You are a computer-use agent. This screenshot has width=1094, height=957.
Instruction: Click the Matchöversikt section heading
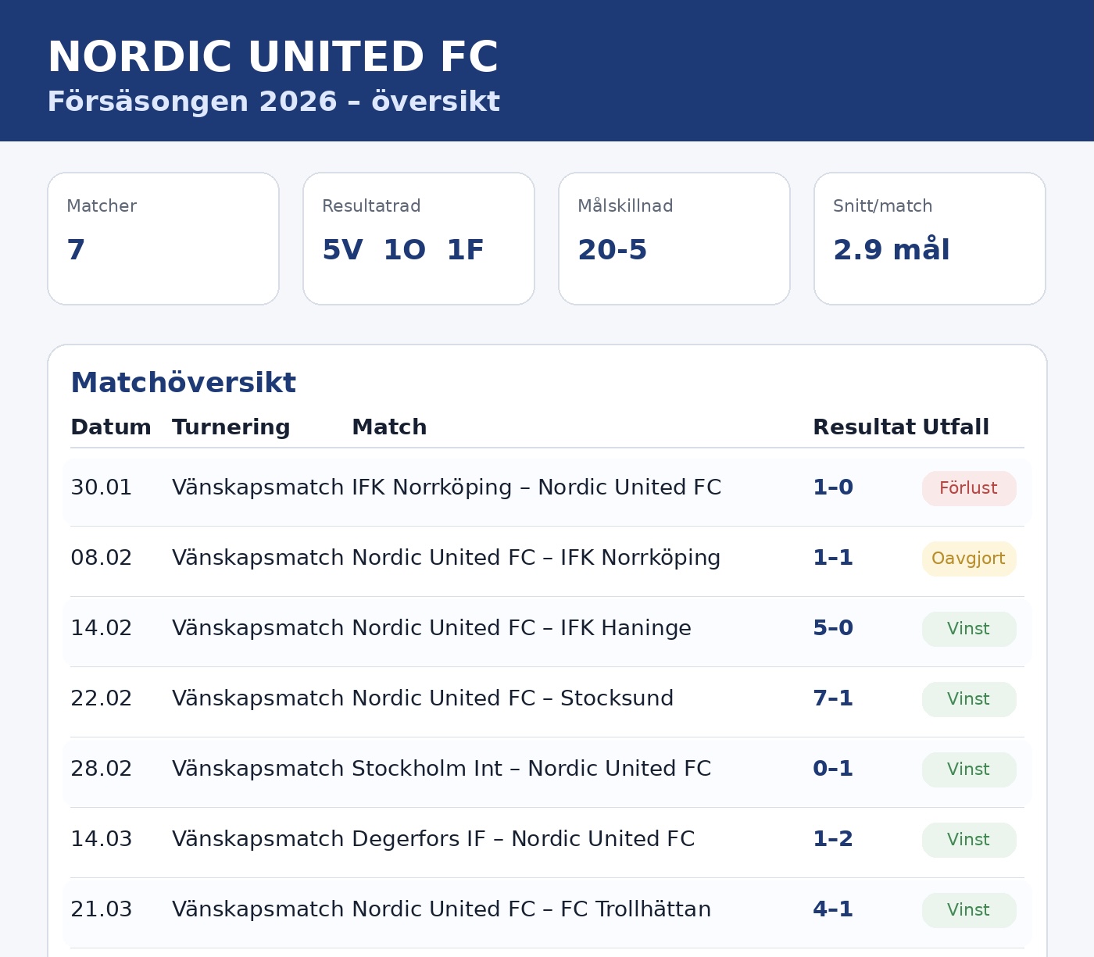point(183,383)
